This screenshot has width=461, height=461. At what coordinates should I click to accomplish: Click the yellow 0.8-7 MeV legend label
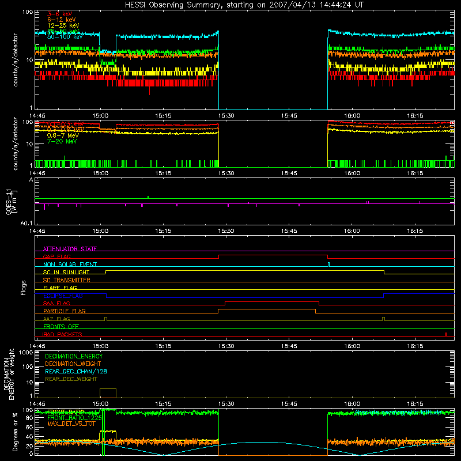[x=63, y=135]
